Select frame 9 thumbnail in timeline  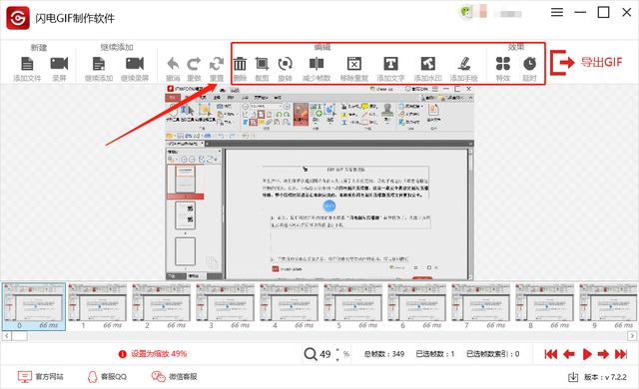click(608, 306)
